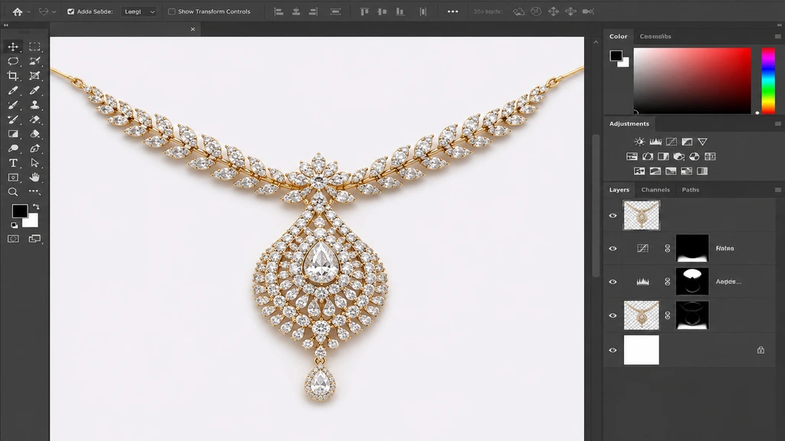Open the Color panel flyout menu

tap(777, 37)
